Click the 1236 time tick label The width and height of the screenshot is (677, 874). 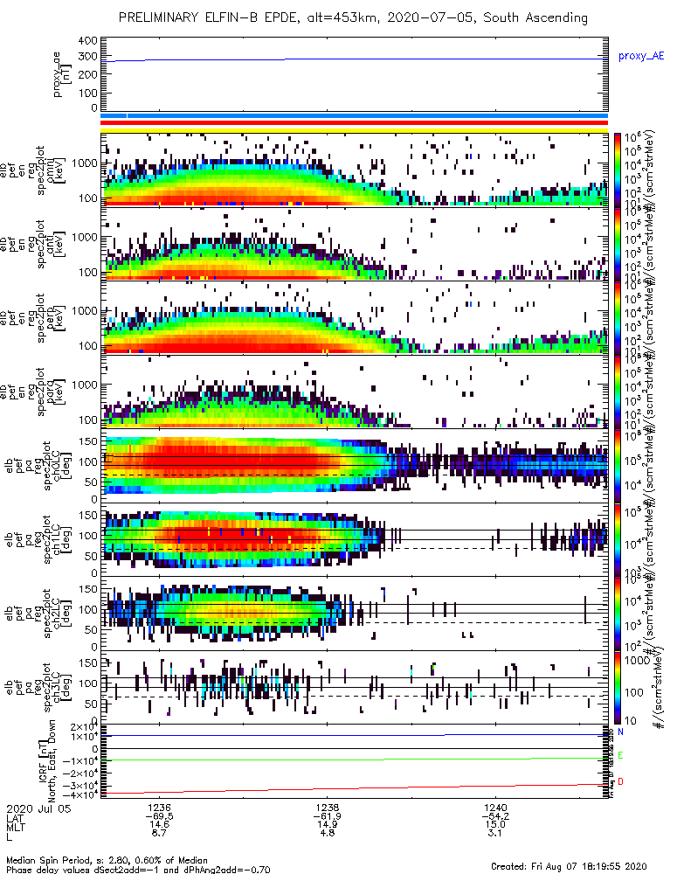click(x=159, y=808)
